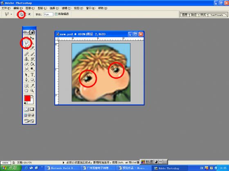Screen dimensions: 229x171
Task: Open the 图层(L) Layer menu
Action: [42, 8]
